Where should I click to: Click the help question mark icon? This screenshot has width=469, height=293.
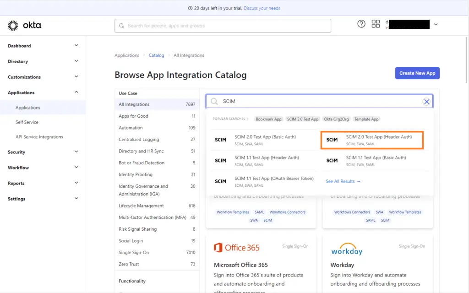361,24
